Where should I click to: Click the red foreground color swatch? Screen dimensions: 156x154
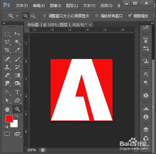tap(9, 119)
